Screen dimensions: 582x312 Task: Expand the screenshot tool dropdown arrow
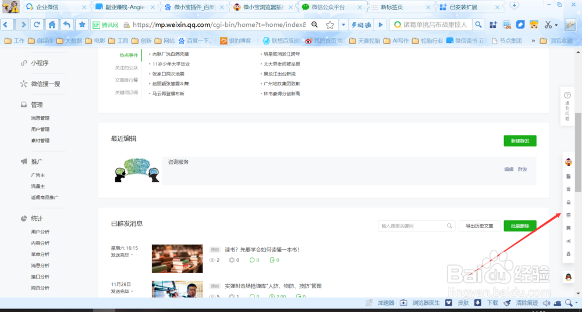556,25
